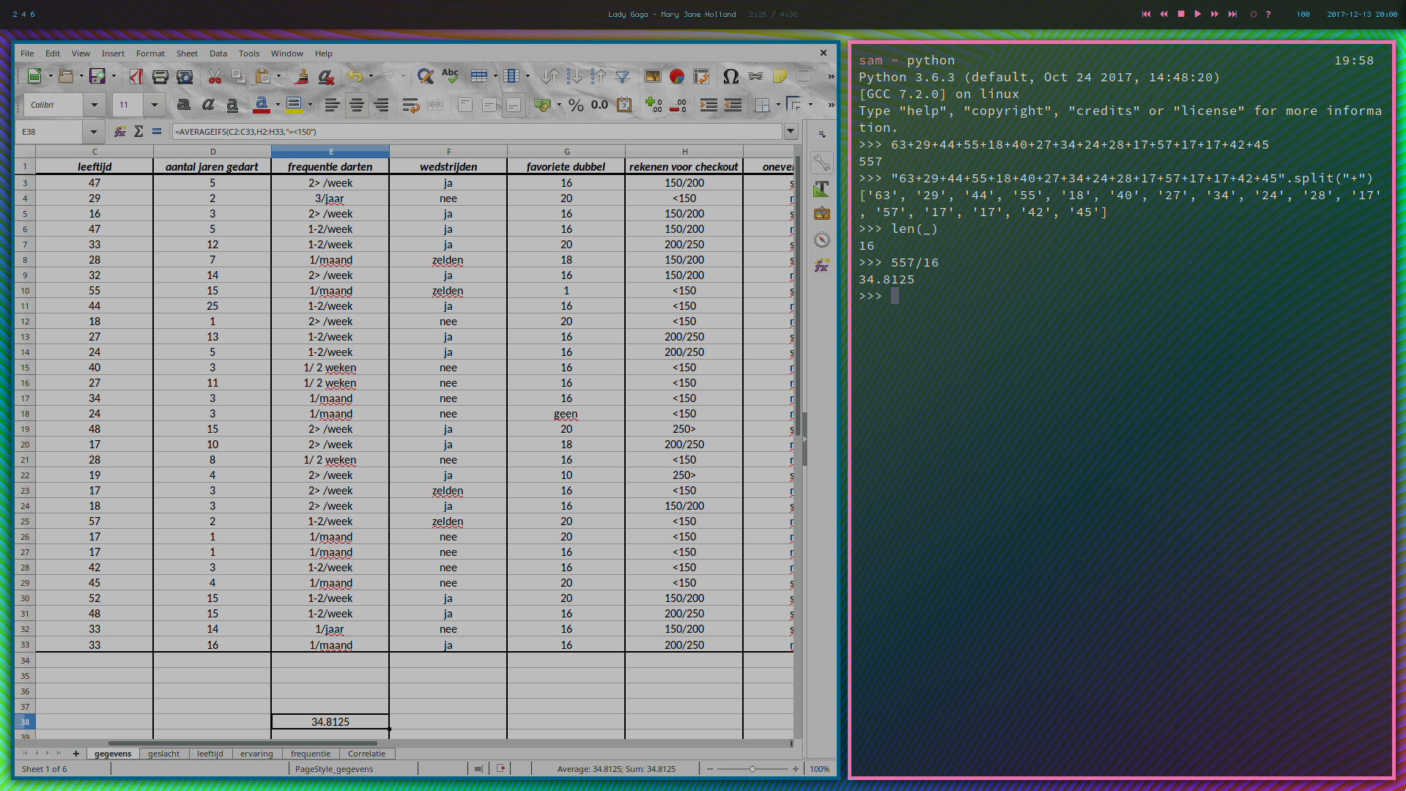Switch to the Correlatie sheet tab
Screen dimensions: 1406x791
click(366, 754)
